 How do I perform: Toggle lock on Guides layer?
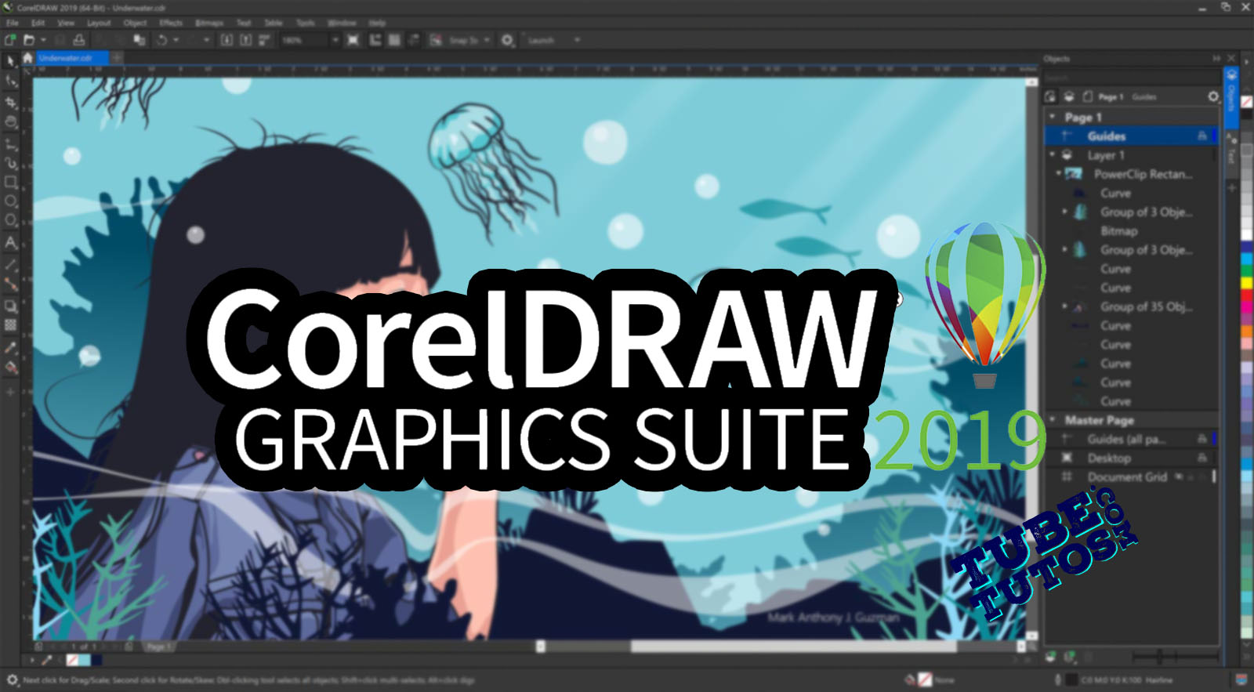1201,136
